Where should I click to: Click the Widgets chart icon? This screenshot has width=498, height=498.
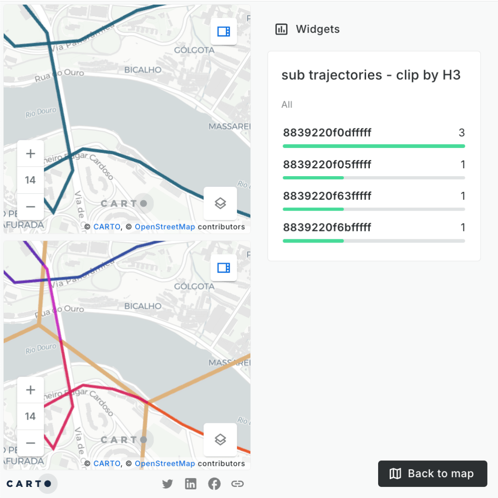point(281,29)
